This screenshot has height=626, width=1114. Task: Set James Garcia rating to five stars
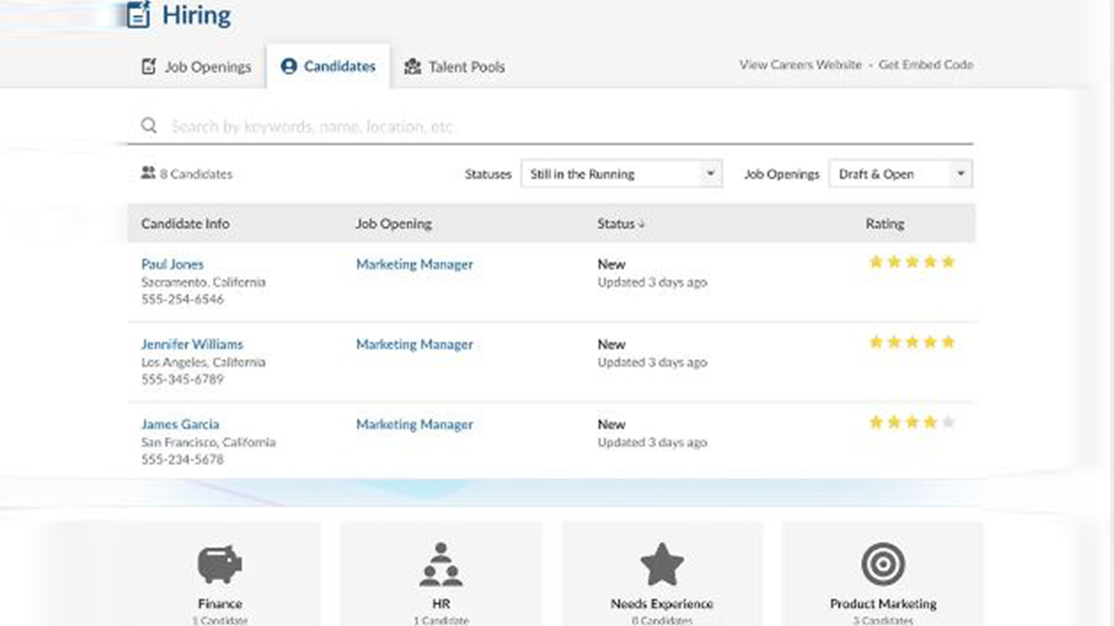click(948, 422)
